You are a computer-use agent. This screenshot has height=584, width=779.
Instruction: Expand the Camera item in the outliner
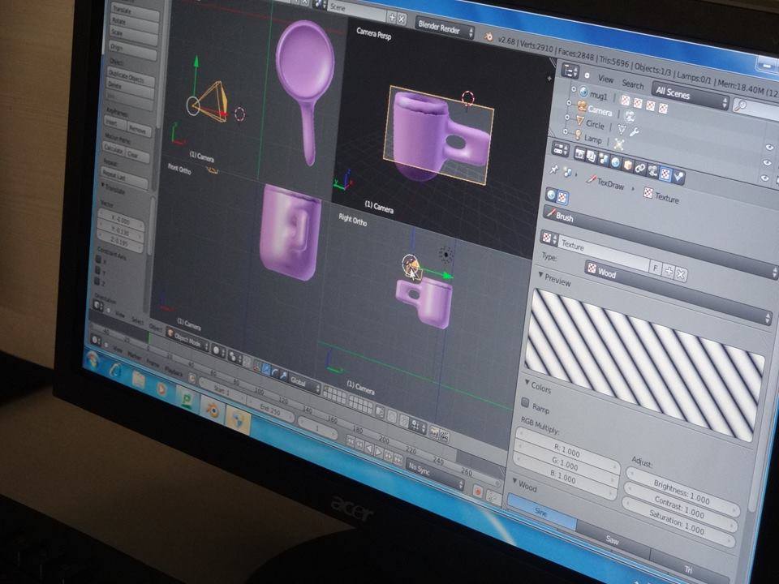click(x=569, y=103)
